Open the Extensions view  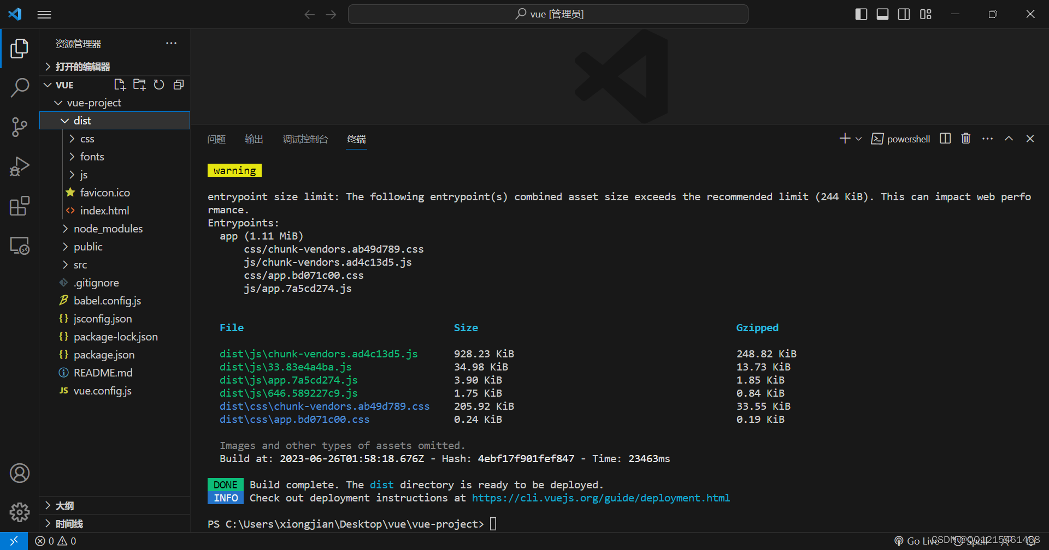click(x=20, y=206)
